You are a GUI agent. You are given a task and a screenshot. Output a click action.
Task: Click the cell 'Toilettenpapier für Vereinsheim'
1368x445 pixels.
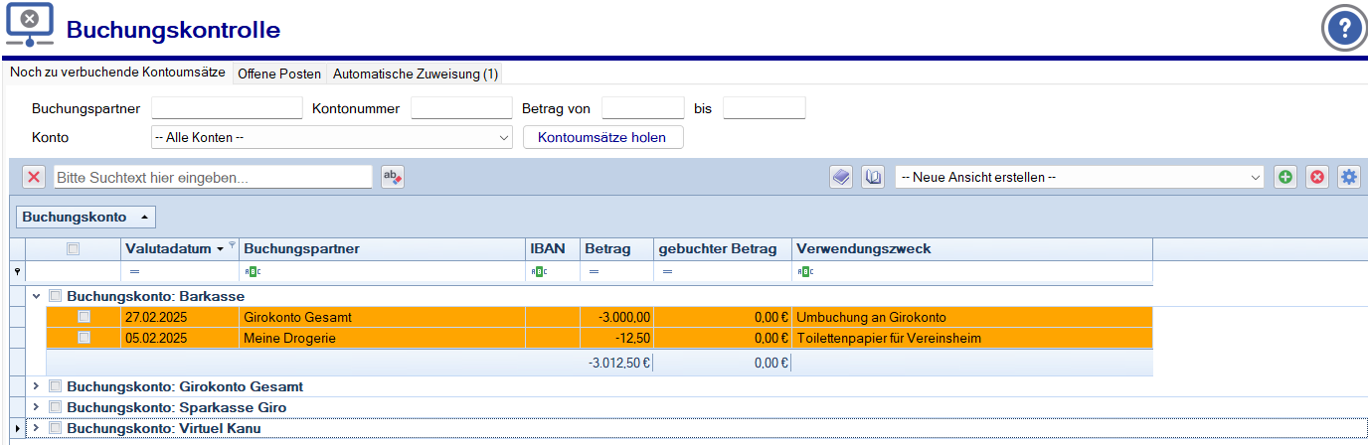click(x=972, y=338)
